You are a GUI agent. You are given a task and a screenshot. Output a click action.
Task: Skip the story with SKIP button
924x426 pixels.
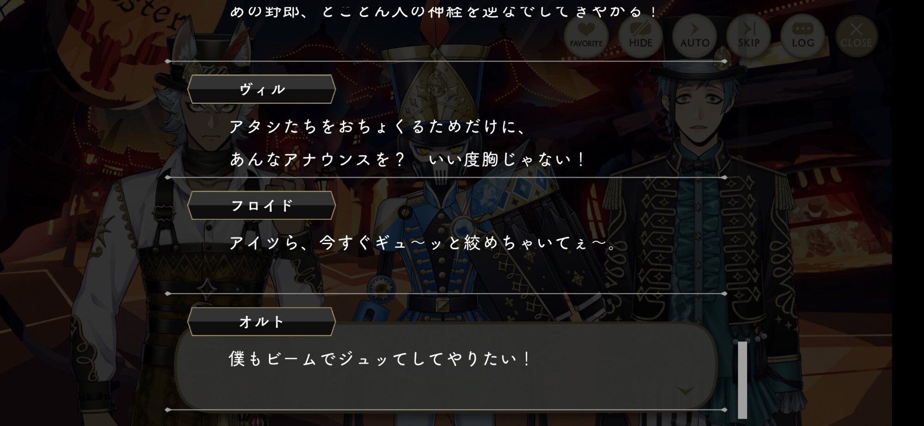[748, 36]
